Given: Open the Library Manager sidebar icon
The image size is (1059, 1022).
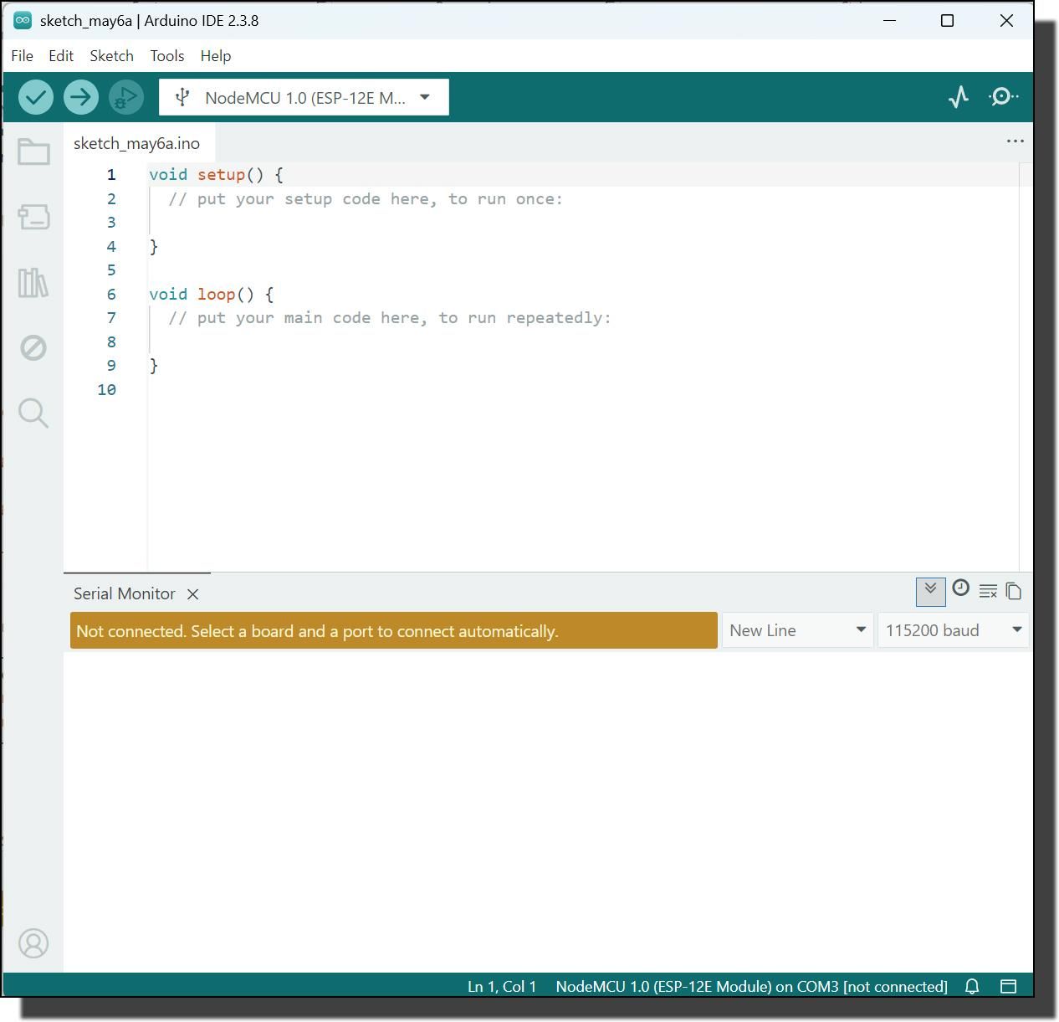Looking at the screenshot, I should [x=33, y=282].
